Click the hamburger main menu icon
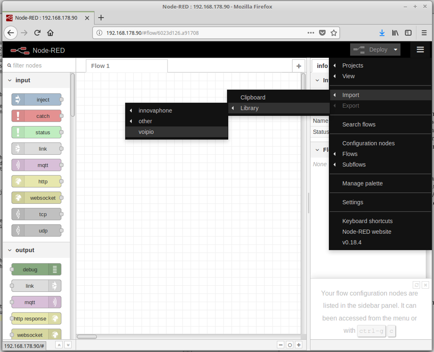Viewport: 434px width, 352px height. (420, 50)
